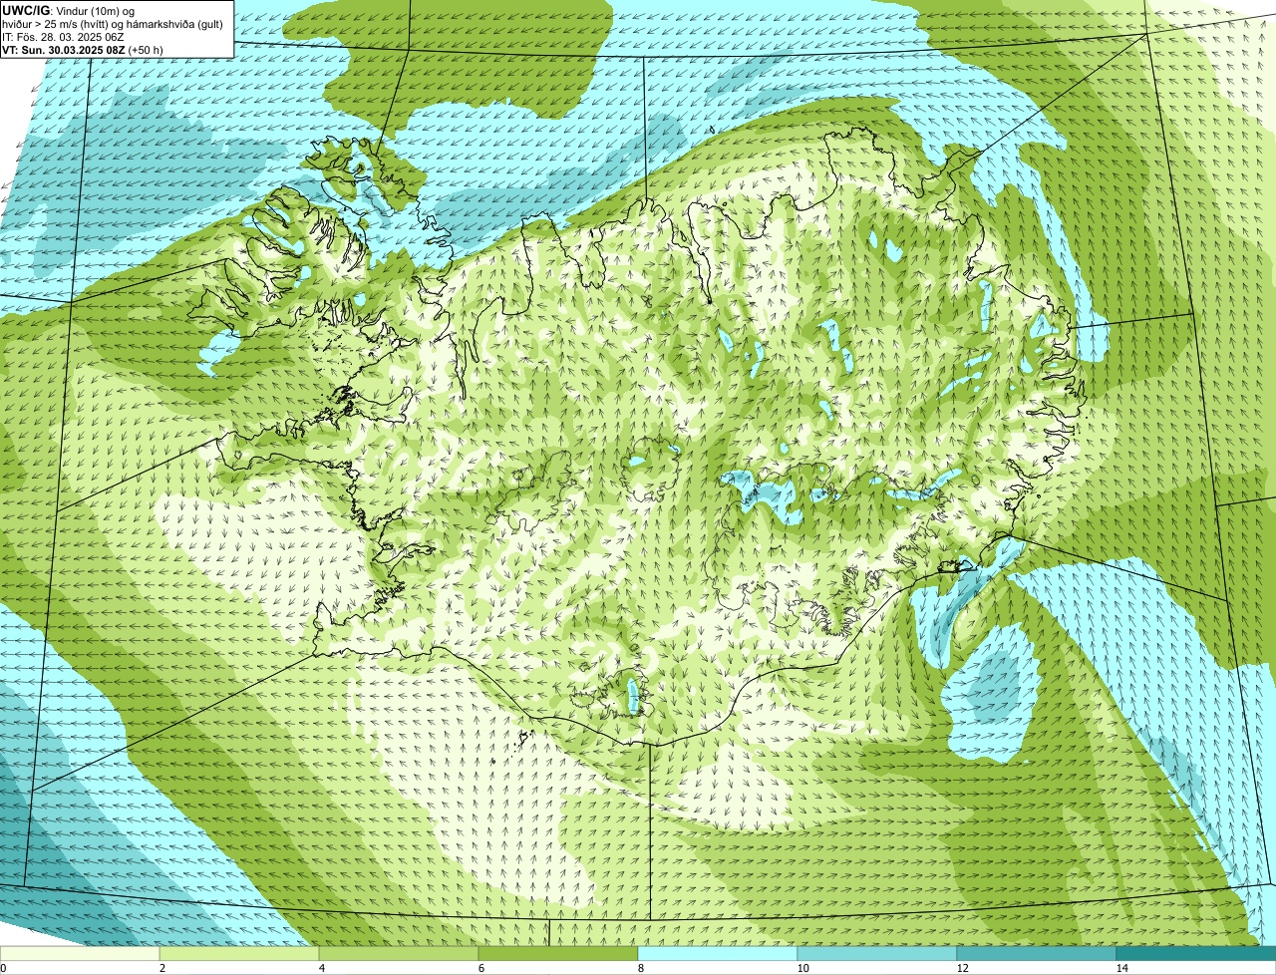Click the cyan 10–12 legend segment
Image resolution: width=1276 pixels, height=975 pixels.
pos(877,954)
